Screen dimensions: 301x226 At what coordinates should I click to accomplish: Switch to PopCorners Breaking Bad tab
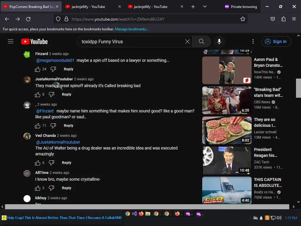pyautogui.click(x=32, y=6)
